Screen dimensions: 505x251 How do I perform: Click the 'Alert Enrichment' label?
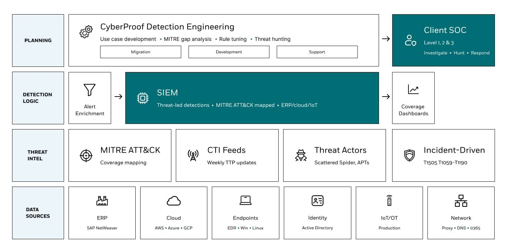point(90,110)
